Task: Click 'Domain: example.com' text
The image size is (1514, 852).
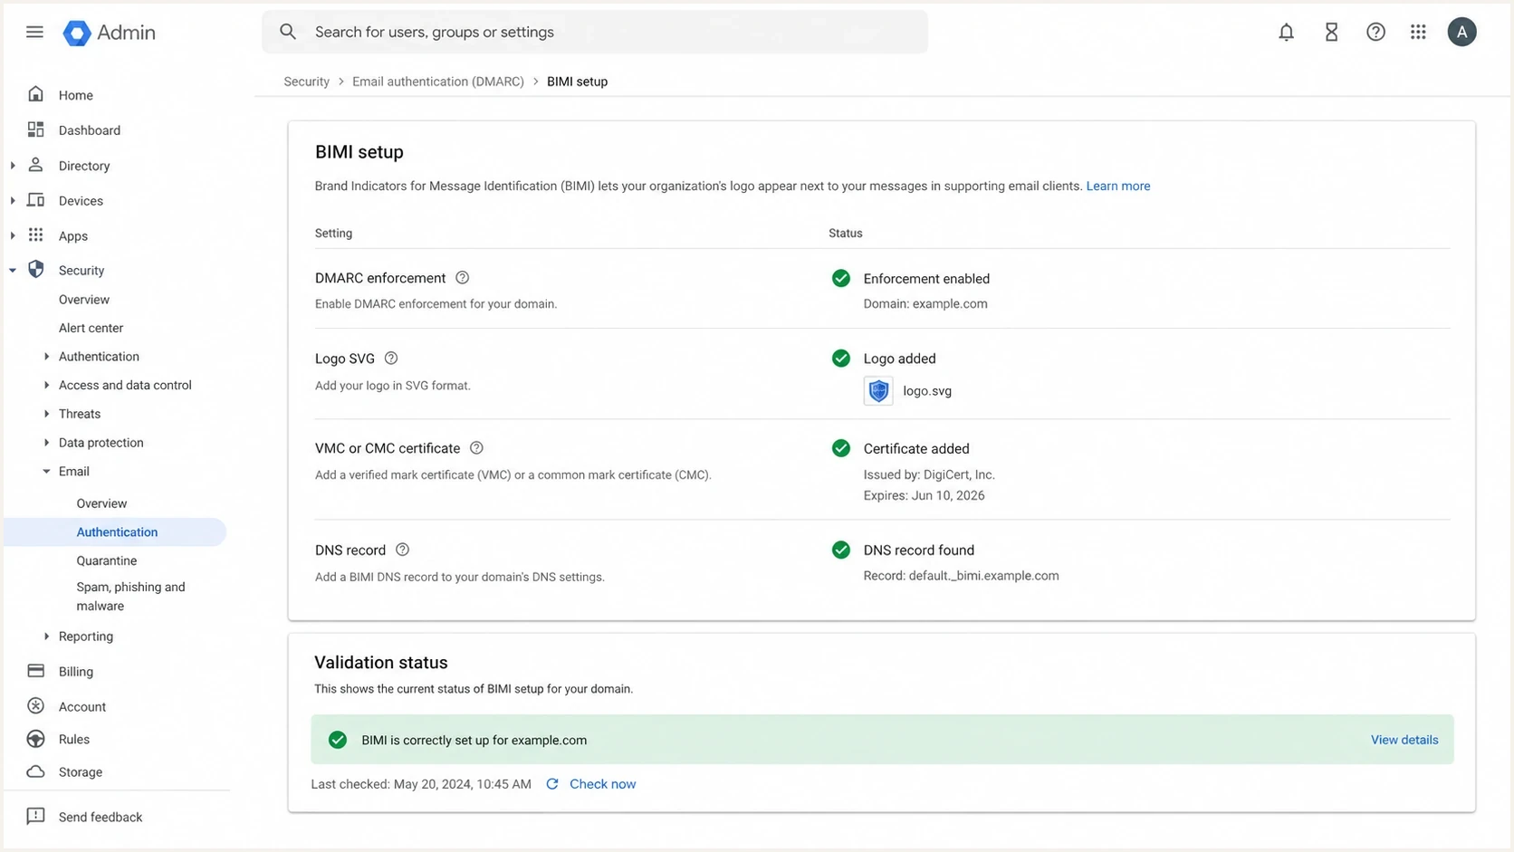Action: click(925, 304)
